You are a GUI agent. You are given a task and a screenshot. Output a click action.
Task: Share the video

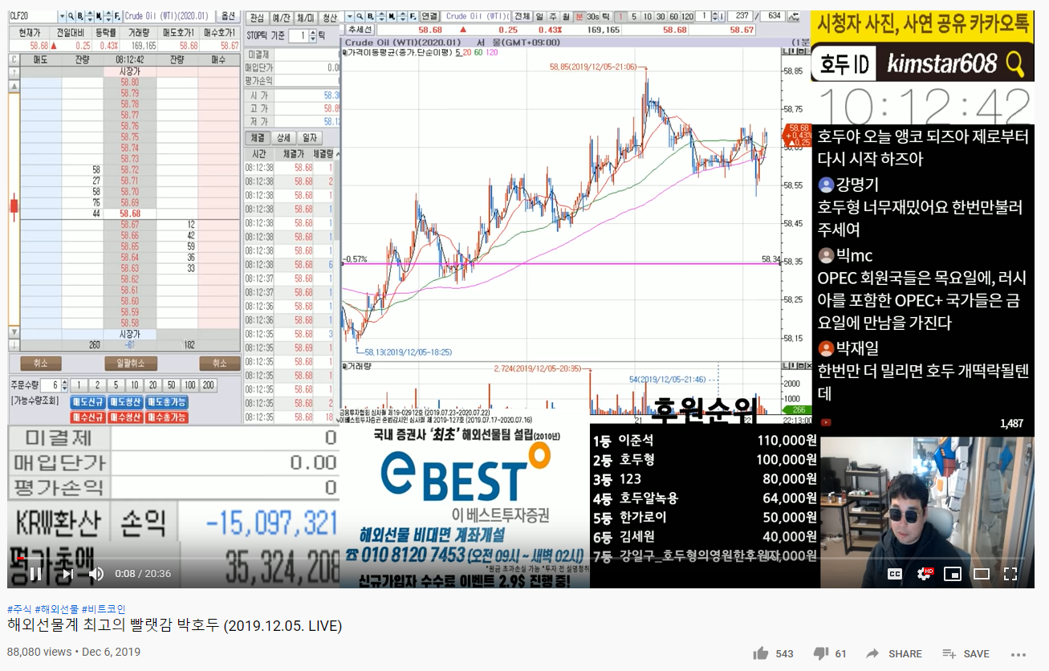(894, 653)
